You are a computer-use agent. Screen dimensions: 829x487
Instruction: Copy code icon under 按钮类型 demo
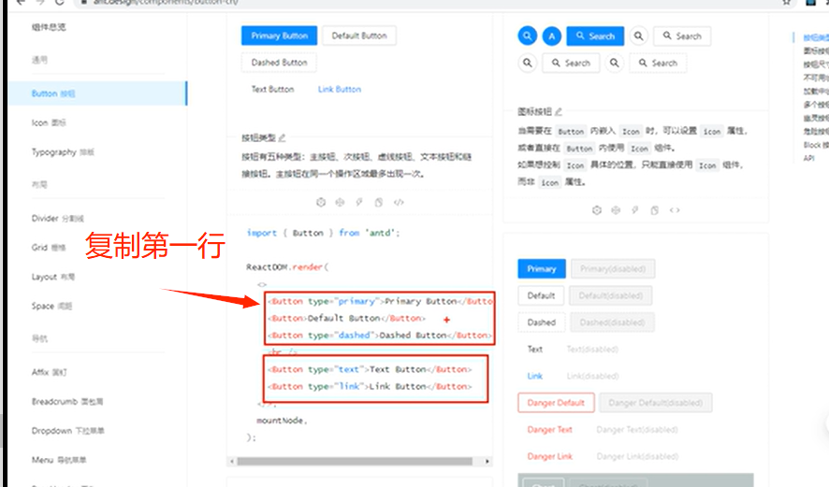tap(379, 202)
